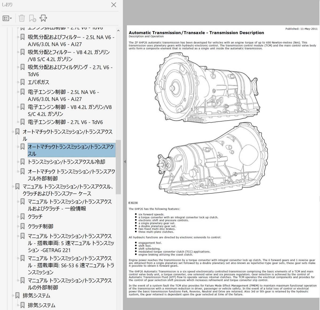Click the bookmark icon beside エバポガス
The image size is (320, 310).
point(23,82)
